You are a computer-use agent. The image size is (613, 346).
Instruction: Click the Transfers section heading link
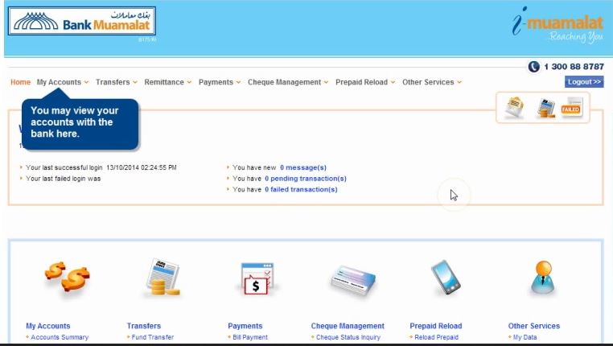click(x=144, y=326)
